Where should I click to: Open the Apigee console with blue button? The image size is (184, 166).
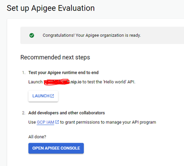click(56, 148)
